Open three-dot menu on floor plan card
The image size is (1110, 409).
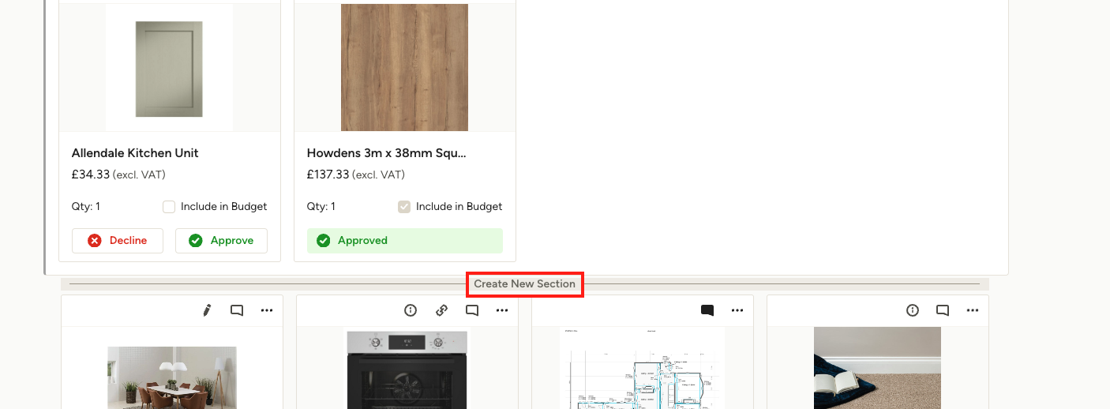coord(737,310)
